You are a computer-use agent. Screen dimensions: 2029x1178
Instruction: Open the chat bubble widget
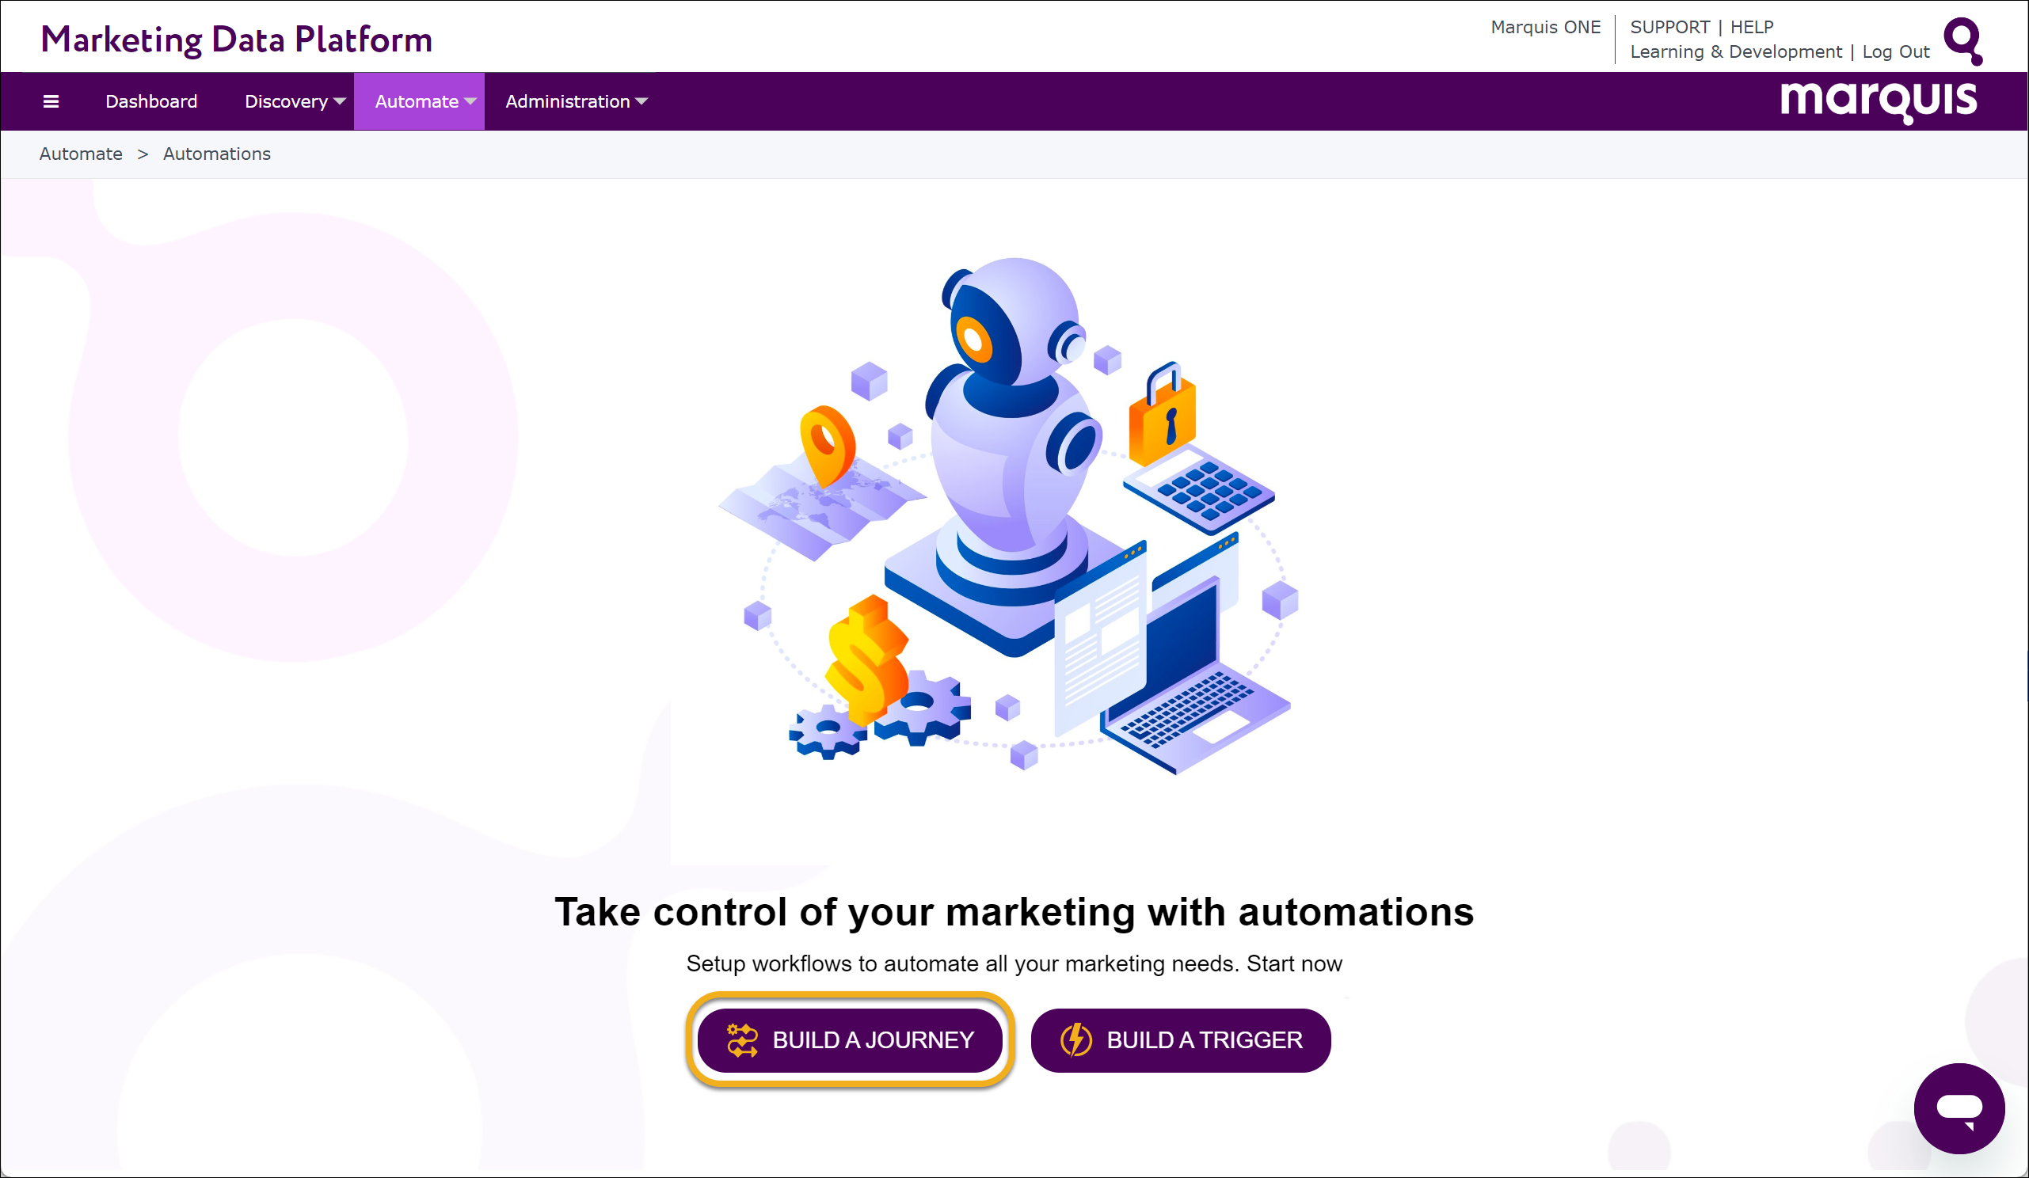[1959, 1108]
